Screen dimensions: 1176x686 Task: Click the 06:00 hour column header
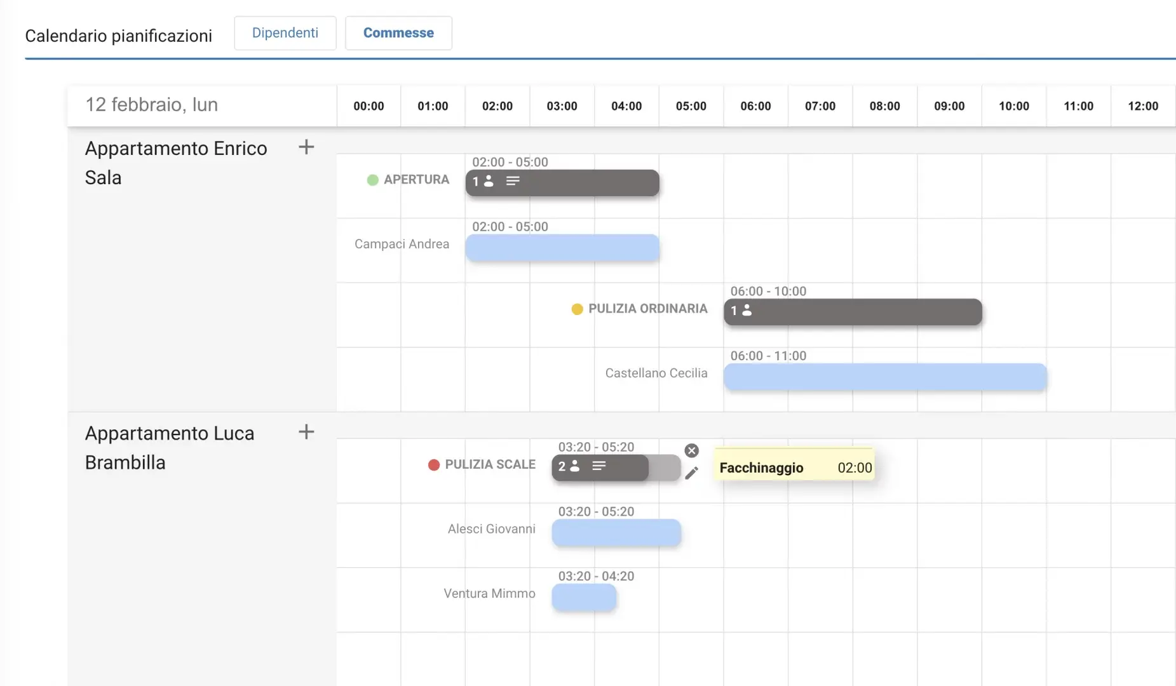tap(755, 106)
